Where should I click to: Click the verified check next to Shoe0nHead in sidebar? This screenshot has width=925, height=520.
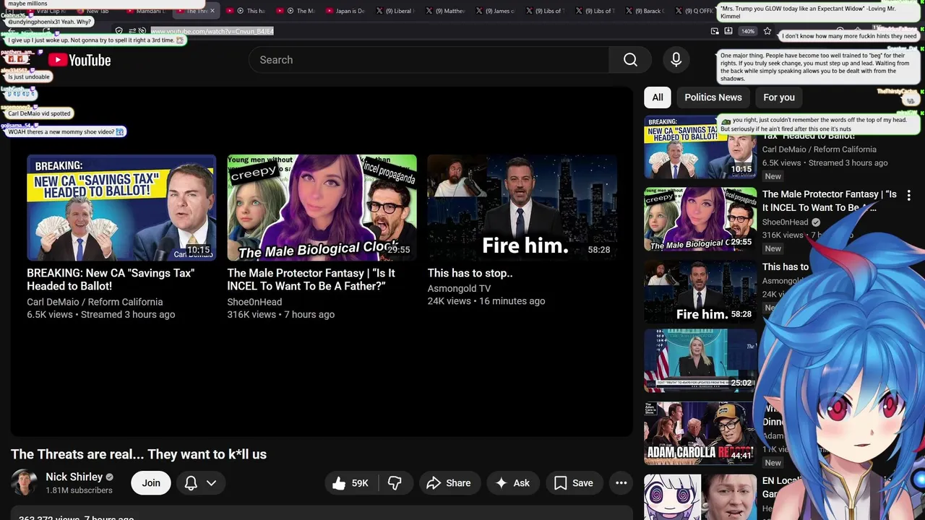(816, 222)
